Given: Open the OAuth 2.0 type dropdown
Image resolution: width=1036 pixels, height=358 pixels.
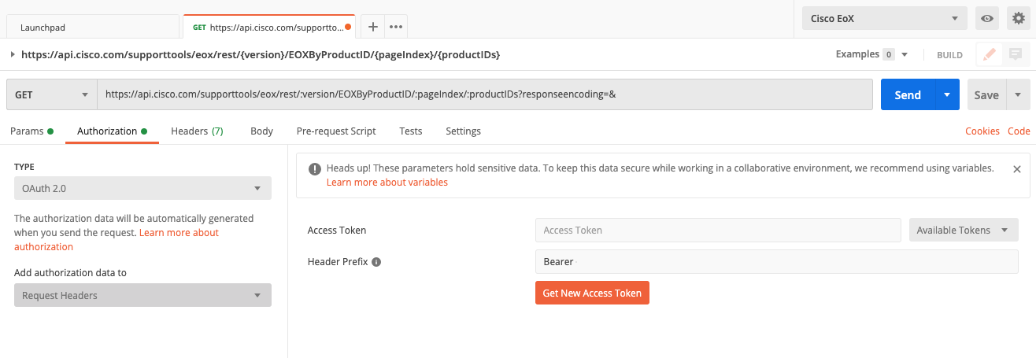Looking at the screenshot, I should point(142,188).
